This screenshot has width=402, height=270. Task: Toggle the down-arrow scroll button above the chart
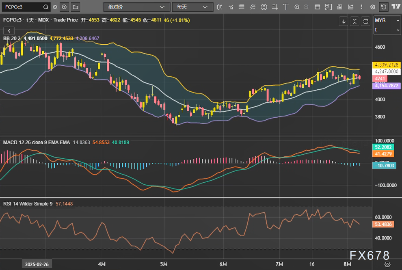tap(344, 21)
